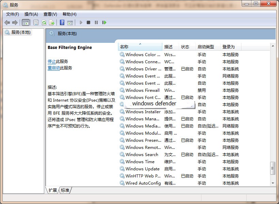This screenshot has height=204, width=279.
Task: Select the WinHTTP Web P... service gear icon
Action: (x=122, y=176)
